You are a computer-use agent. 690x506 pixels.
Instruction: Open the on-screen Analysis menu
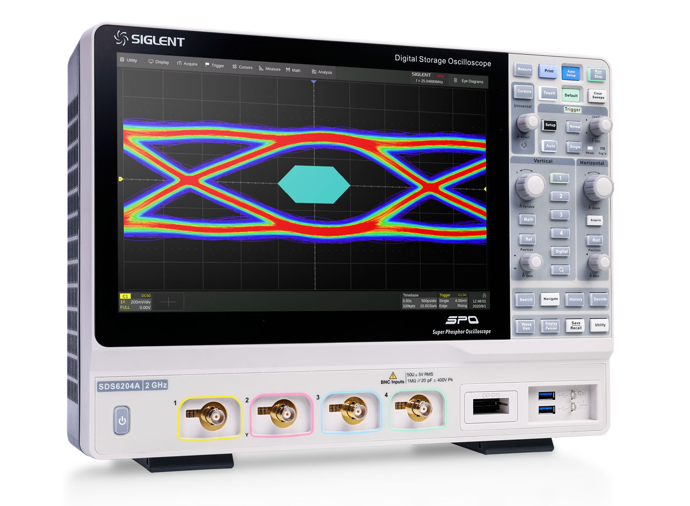click(x=322, y=72)
